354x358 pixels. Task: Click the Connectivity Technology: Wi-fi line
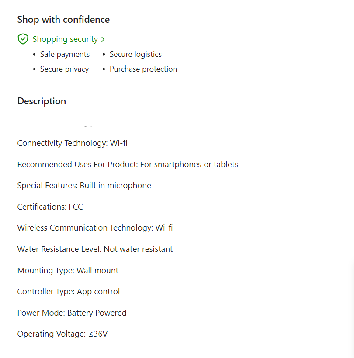[x=72, y=143]
